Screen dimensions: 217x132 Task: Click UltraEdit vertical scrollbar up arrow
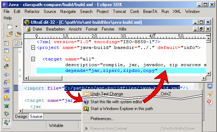(x=208, y=38)
